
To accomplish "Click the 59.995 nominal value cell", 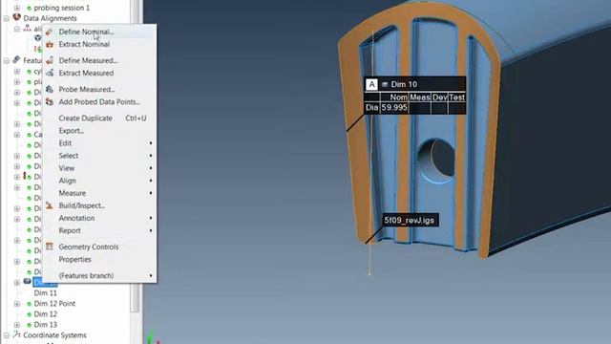I will (x=394, y=108).
